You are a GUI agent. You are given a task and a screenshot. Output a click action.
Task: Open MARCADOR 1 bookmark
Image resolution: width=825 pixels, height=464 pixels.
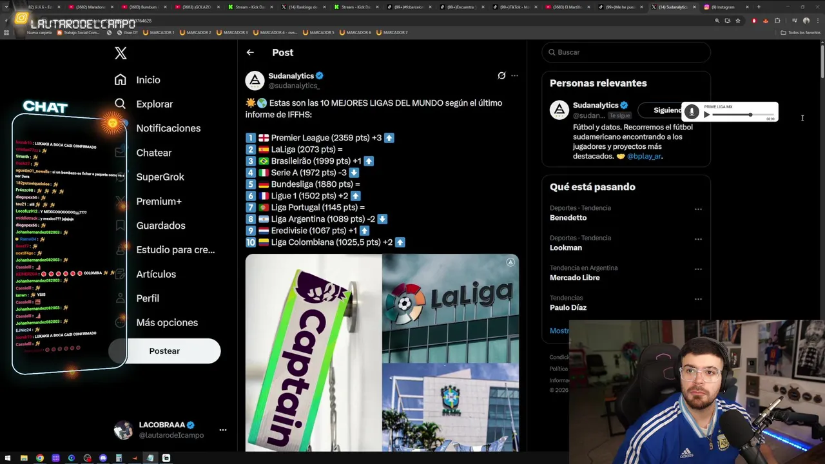tap(159, 32)
